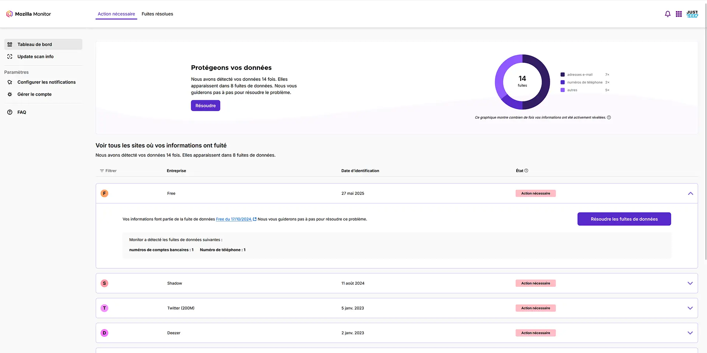Click Action nécessaire badge on Deezer row
Image resolution: width=707 pixels, height=353 pixels.
[536, 333]
